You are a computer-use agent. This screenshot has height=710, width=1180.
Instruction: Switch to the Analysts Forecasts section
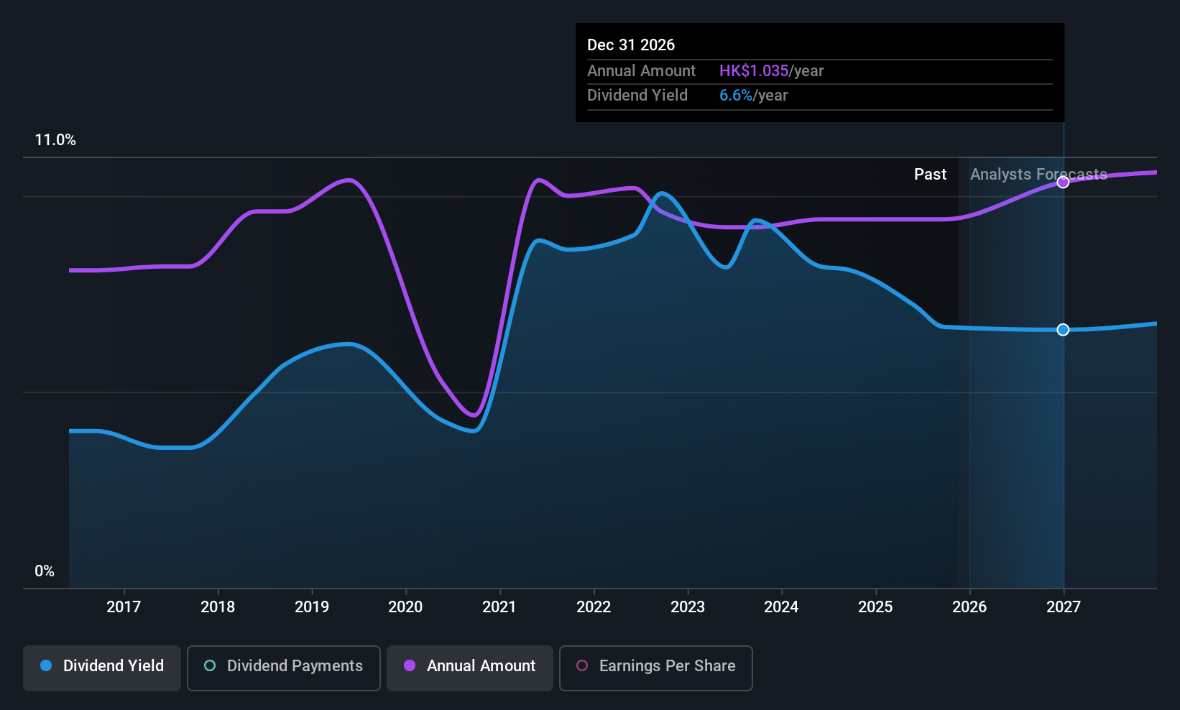pyautogui.click(x=1038, y=174)
